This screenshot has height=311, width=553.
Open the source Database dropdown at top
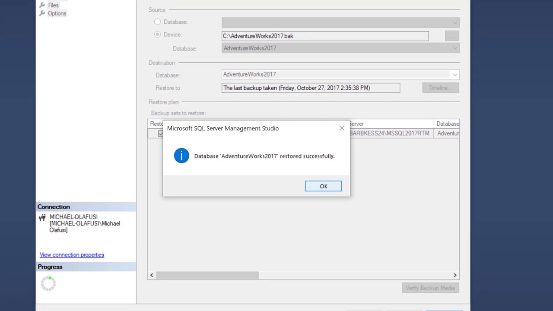340,22
